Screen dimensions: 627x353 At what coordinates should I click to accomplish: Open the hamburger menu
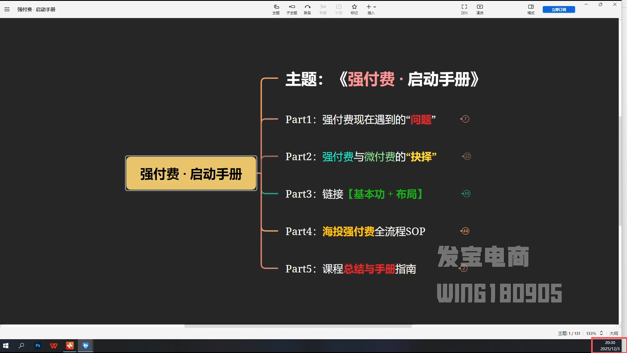pos(7,9)
